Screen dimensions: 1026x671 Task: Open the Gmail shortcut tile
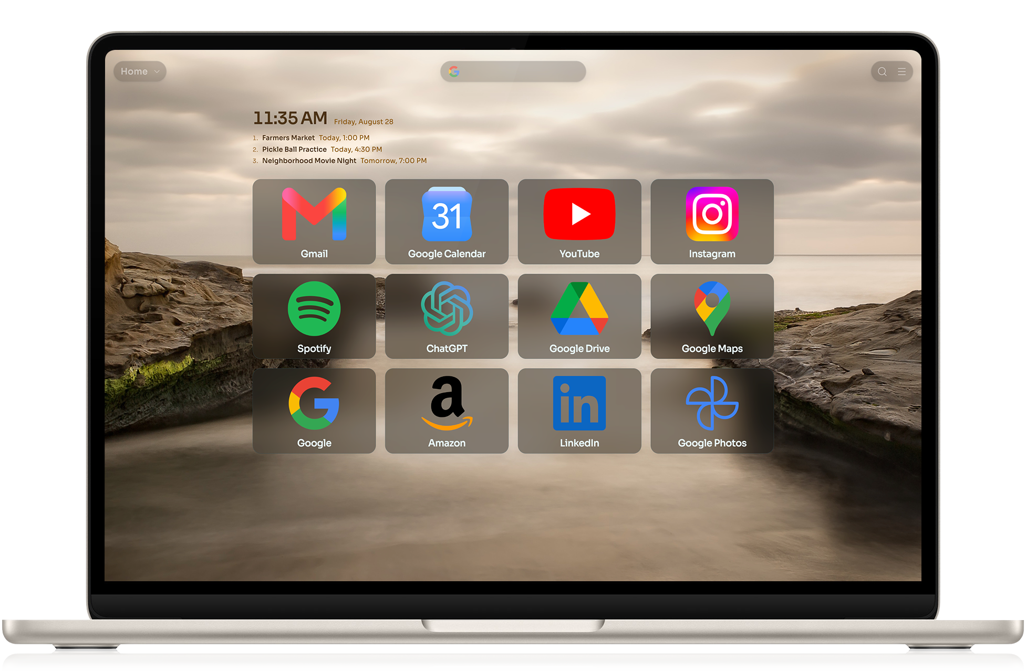[x=314, y=222]
